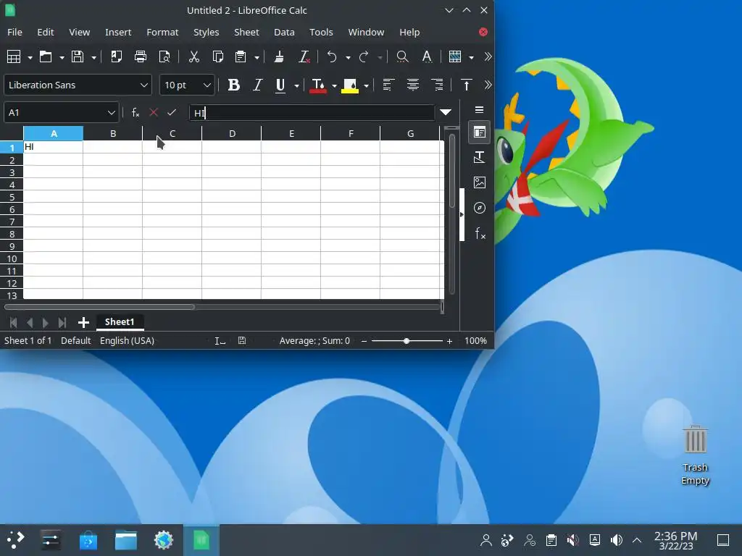
Task: Open sidebar settings hamburger menu
Action: pyautogui.click(x=480, y=110)
